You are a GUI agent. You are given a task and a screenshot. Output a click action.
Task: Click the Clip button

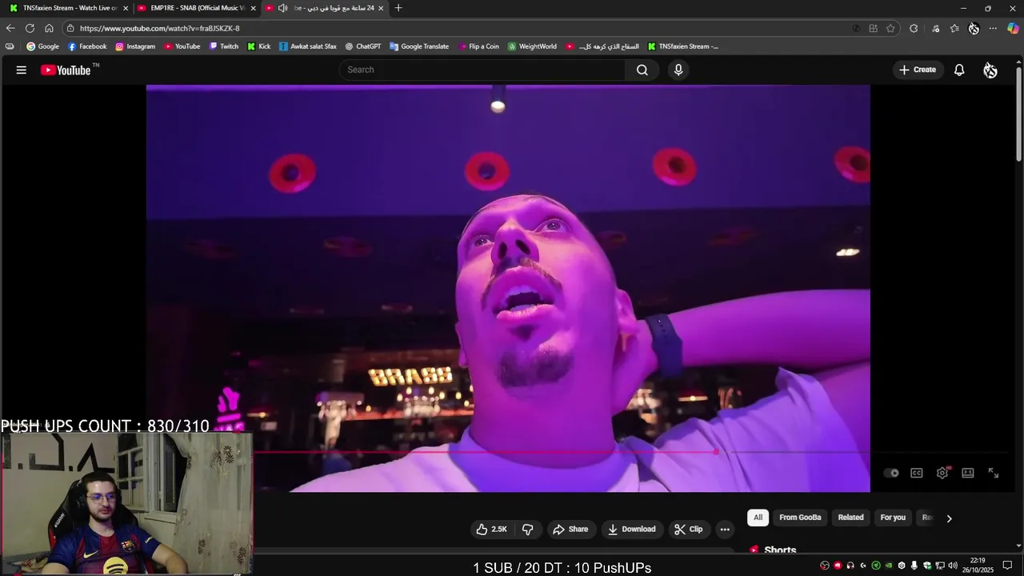click(x=688, y=529)
